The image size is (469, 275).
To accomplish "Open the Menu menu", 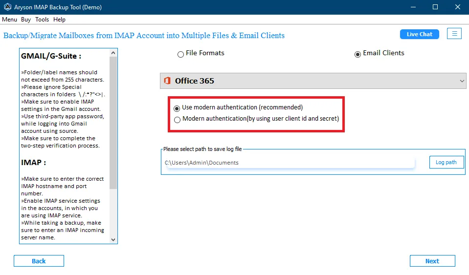I will pyautogui.click(x=10, y=20).
